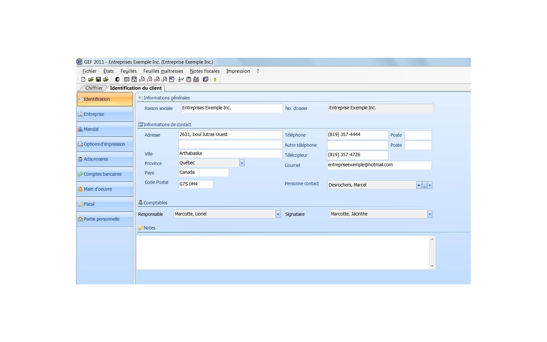The height and width of the screenshot is (342, 547).
Task: Open the Fichier menu
Action: coord(89,71)
